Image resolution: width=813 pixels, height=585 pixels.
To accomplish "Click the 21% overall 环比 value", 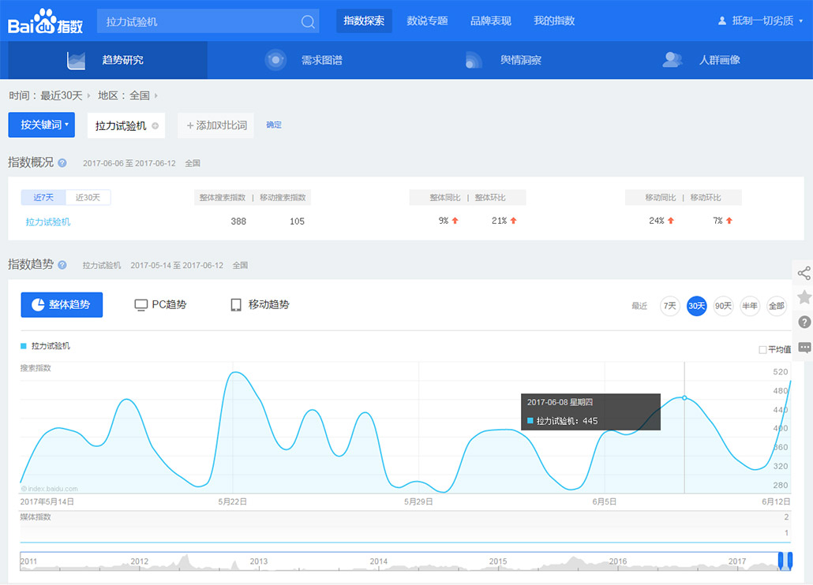I will pyautogui.click(x=500, y=221).
